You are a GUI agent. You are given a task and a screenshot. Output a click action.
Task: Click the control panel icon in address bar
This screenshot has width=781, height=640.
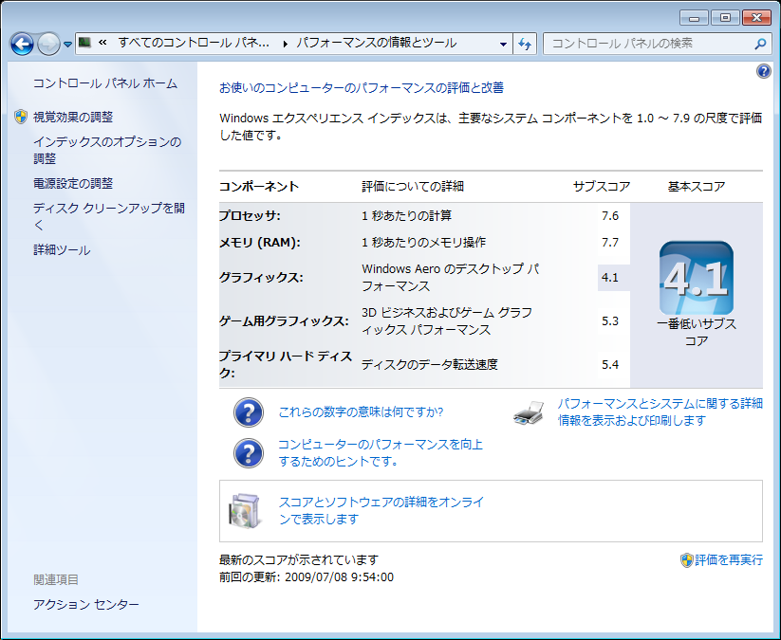tap(85, 43)
